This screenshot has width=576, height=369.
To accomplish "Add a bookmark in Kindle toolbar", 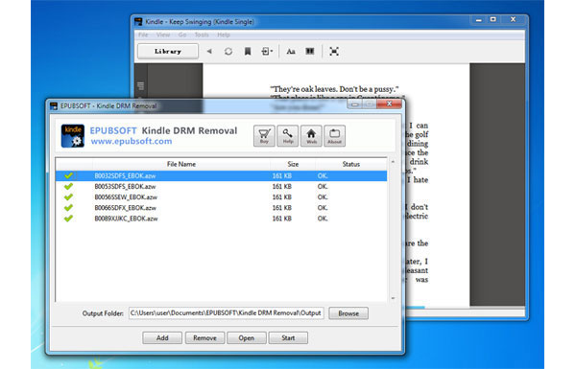I will [x=248, y=52].
